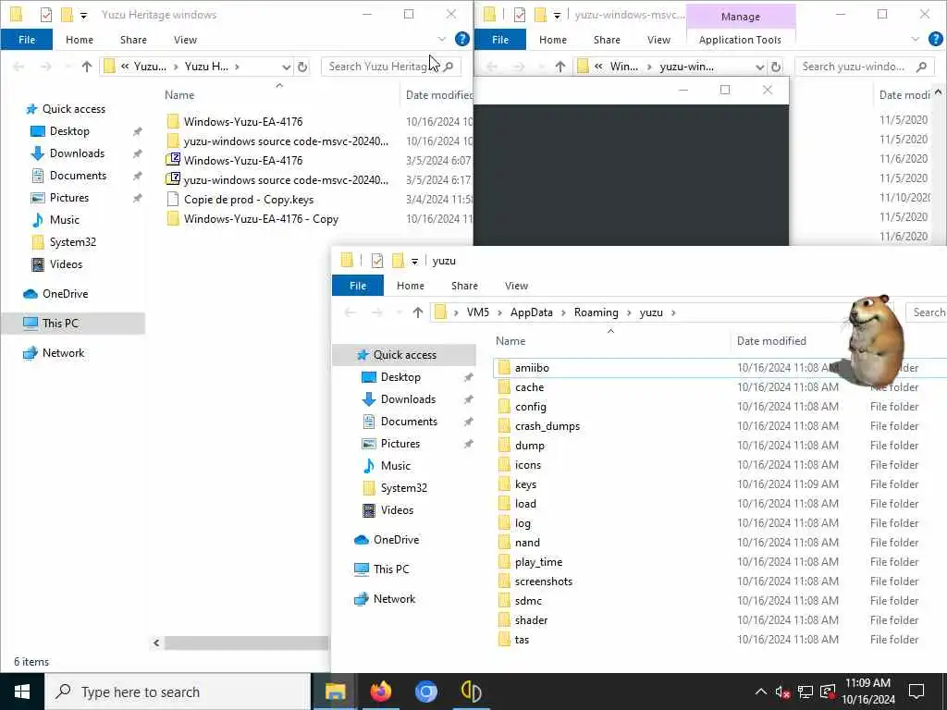The width and height of the screenshot is (947, 710).
Task: Open address history dropdown in Yuzu Heritage window
Action: 287,67
